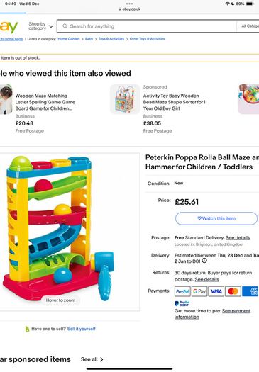Select the Google Pay icon
259x372 pixels.
coord(199,291)
